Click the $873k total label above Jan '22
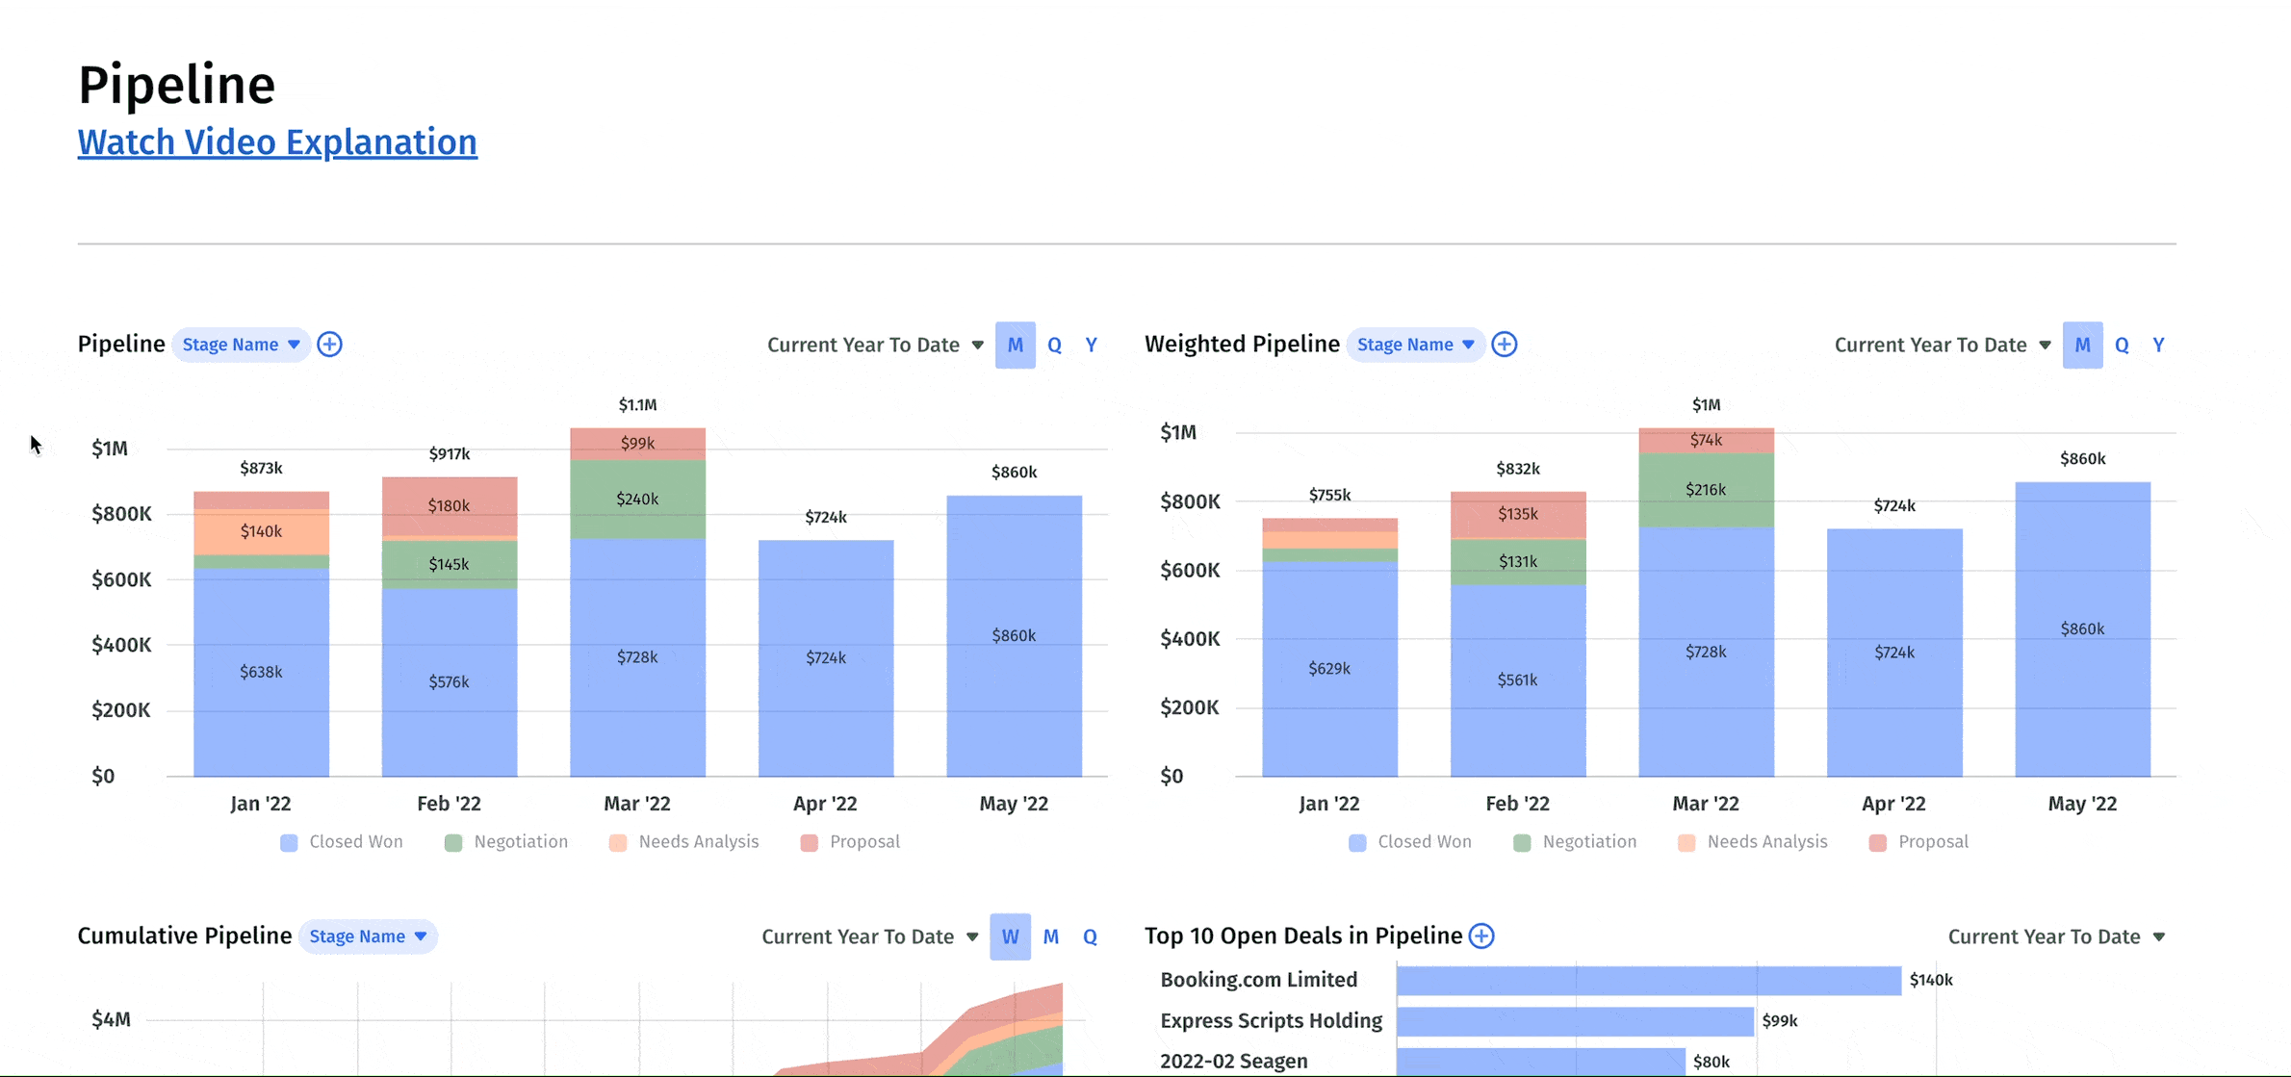2291x1077 pixels. [x=261, y=469]
